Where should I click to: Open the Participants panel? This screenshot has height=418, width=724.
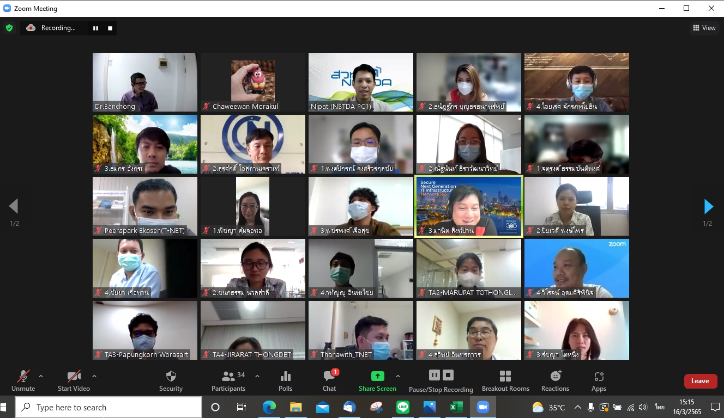228,380
